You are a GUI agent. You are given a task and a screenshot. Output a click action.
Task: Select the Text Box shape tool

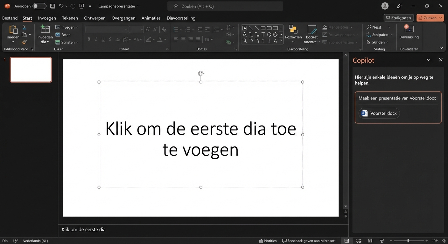tap(263, 34)
